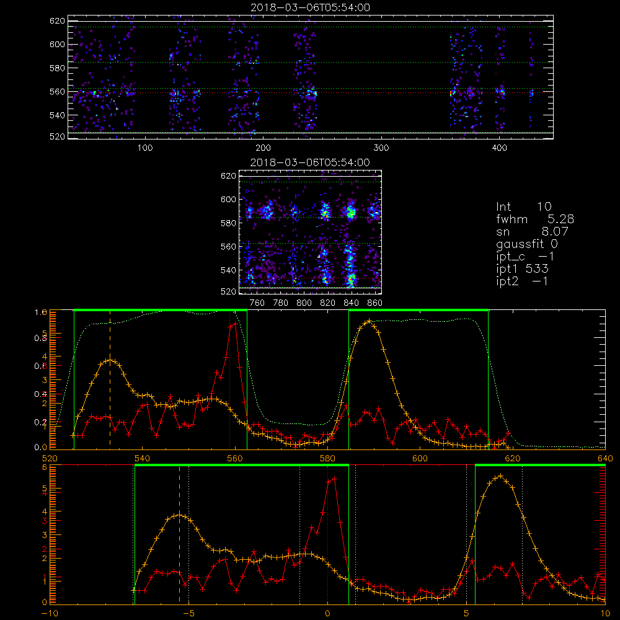Click the top spectrogram title 2018-03-06T05:54:00
The width and height of the screenshot is (620, 620).
coord(310,7)
